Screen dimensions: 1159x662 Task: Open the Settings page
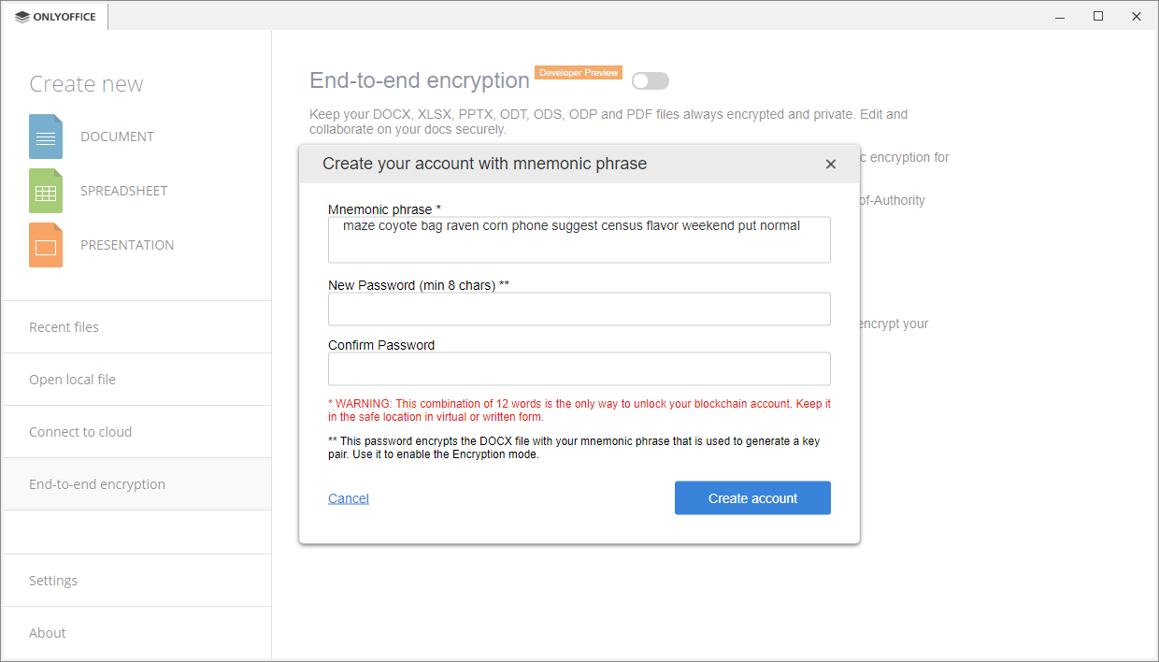pos(53,581)
